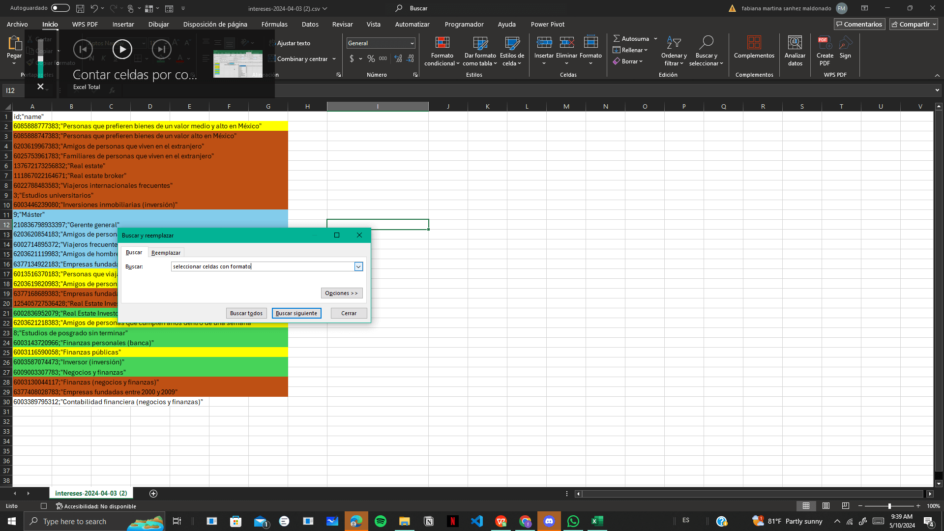Expand the Autosuma dropdown arrow
Screen dimensions: 944x531
tap(655, 38)
